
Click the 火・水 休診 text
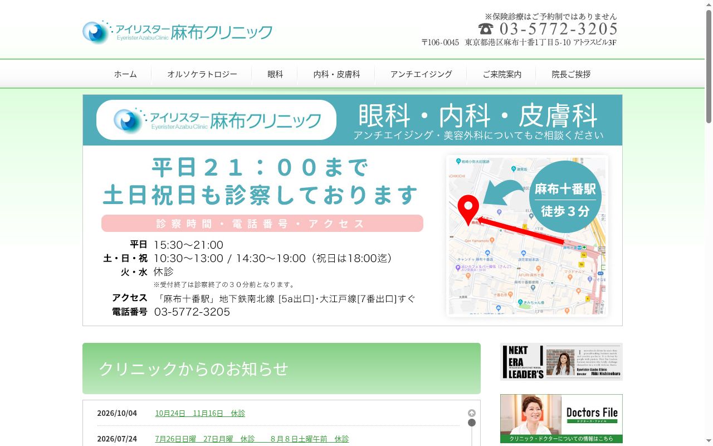click(x=147, y=272)
